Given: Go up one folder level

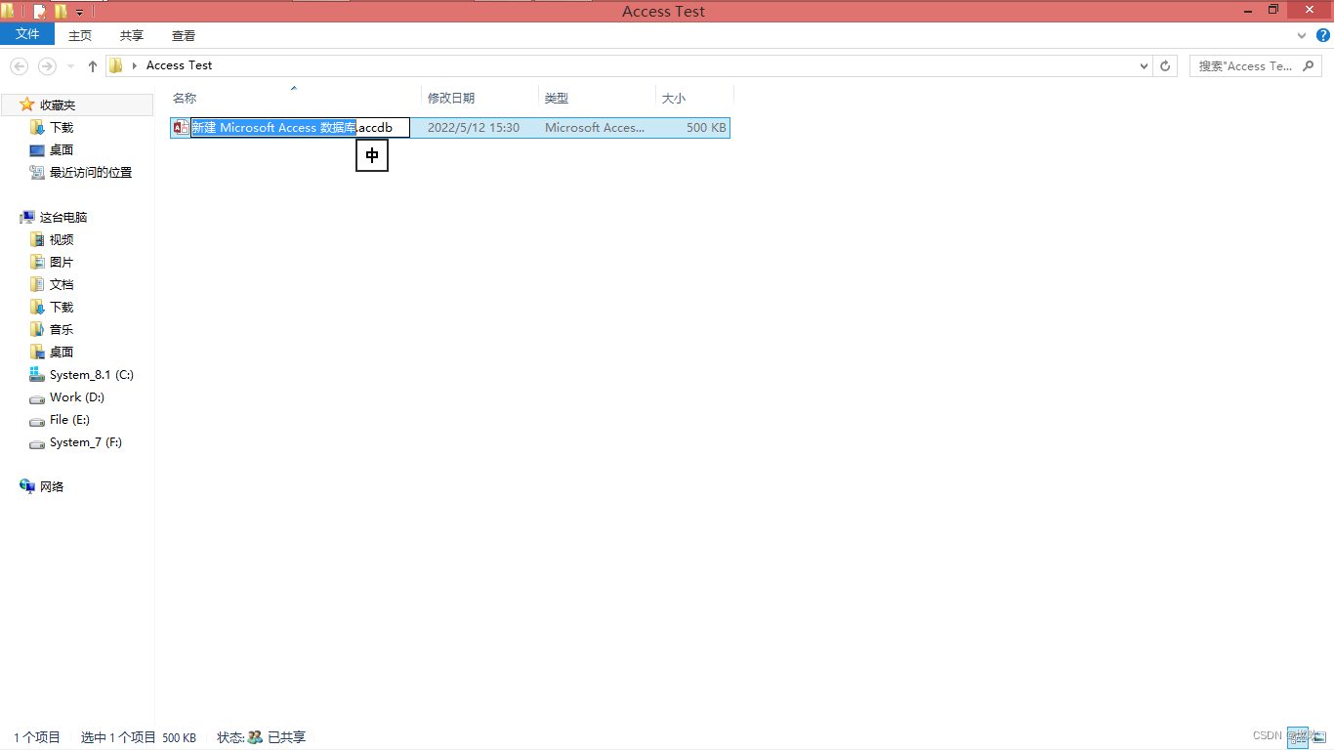Looking at the screenshot, I should [x=93, y=65].
